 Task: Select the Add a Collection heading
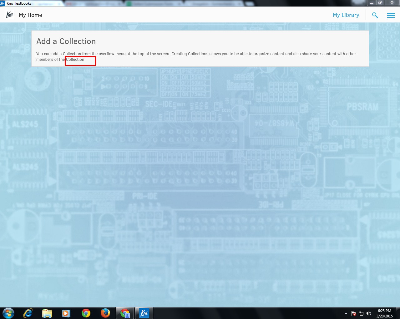tap(66, 41)
